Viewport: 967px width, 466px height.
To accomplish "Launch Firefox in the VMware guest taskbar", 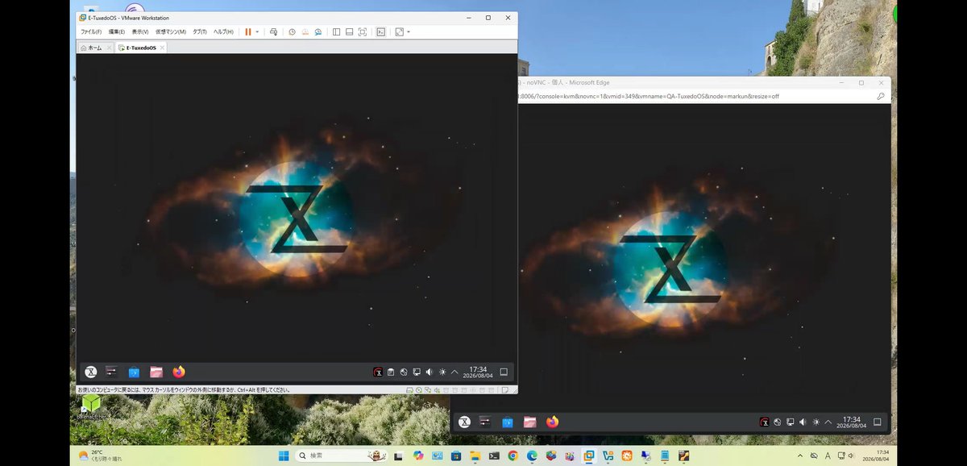I will coord(179,372).
